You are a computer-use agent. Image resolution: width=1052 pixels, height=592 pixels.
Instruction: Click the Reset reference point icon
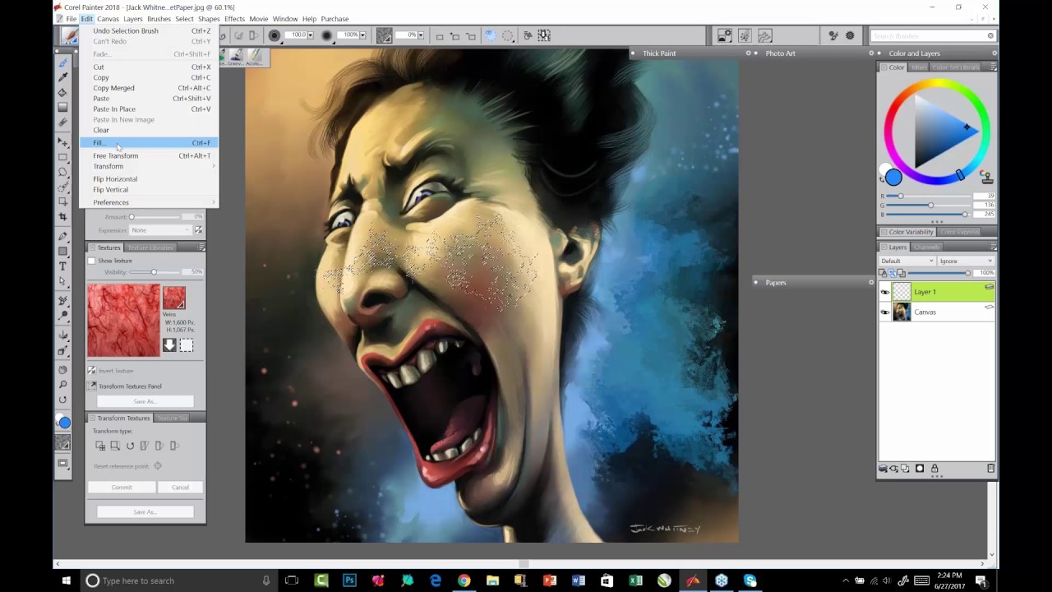coord(158,466)
